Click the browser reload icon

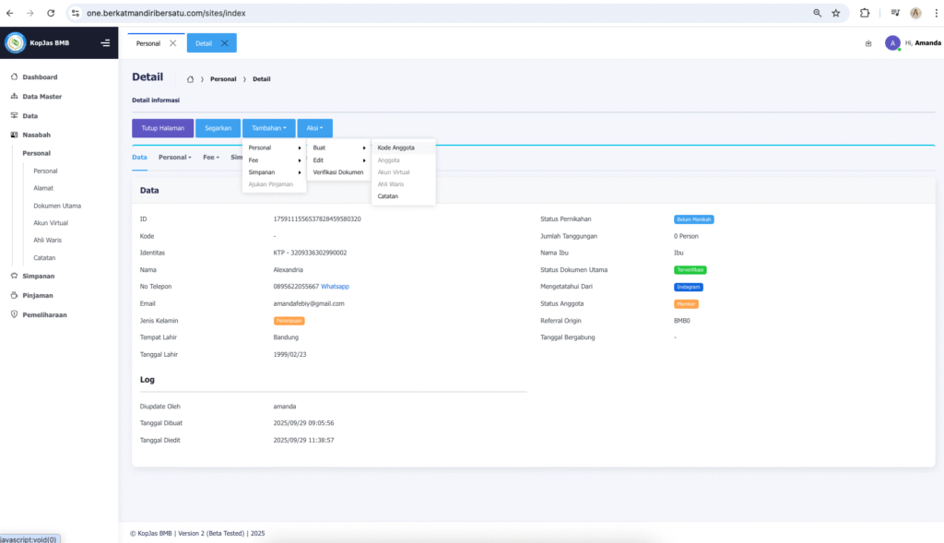(x=51, y=14)
